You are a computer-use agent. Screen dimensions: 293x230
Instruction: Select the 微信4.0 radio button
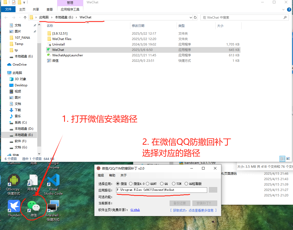pyautogui.click(x=131, y=184)
